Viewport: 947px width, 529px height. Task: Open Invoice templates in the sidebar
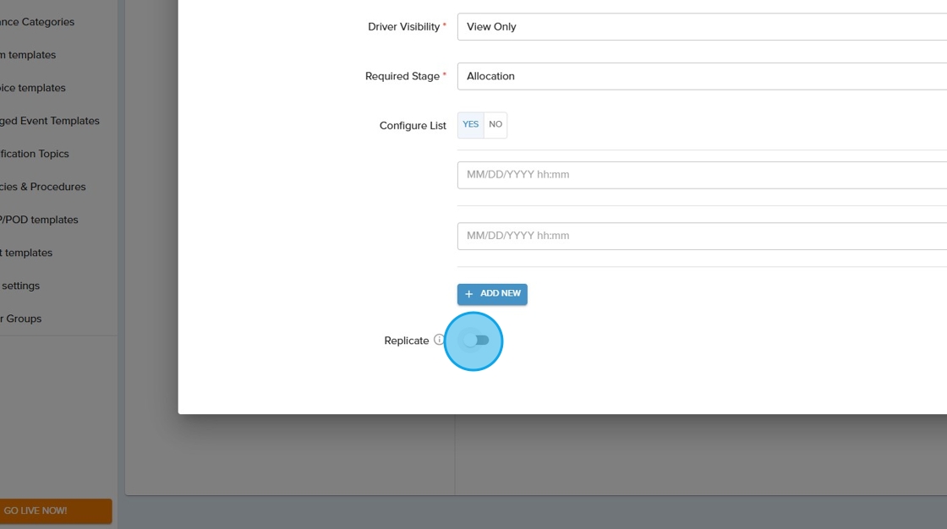point(33,88)
